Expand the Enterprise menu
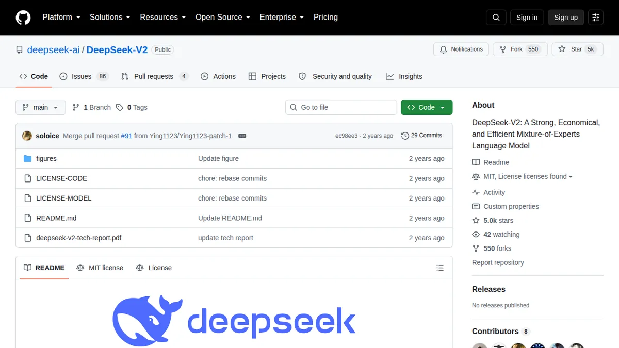The image size is (619, 348). (282, 17)
